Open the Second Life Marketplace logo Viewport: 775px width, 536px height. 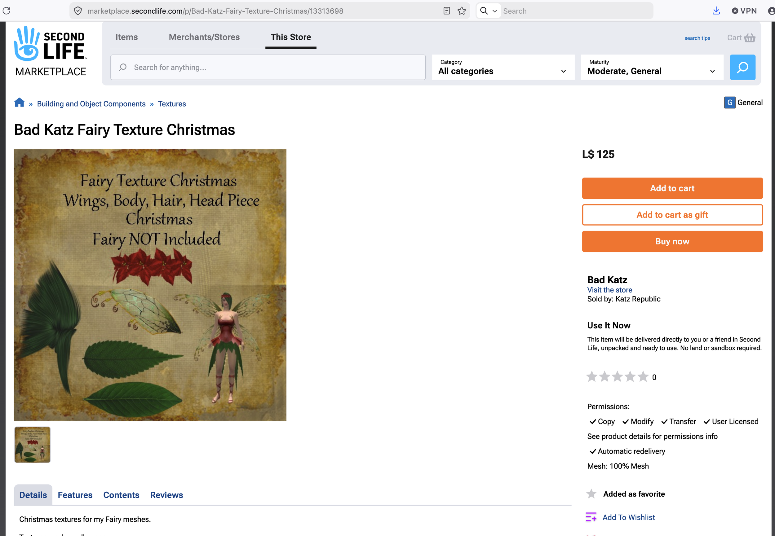pos(51,51)
